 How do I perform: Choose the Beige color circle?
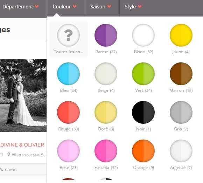pyautogui.click(x=106, y=74)
